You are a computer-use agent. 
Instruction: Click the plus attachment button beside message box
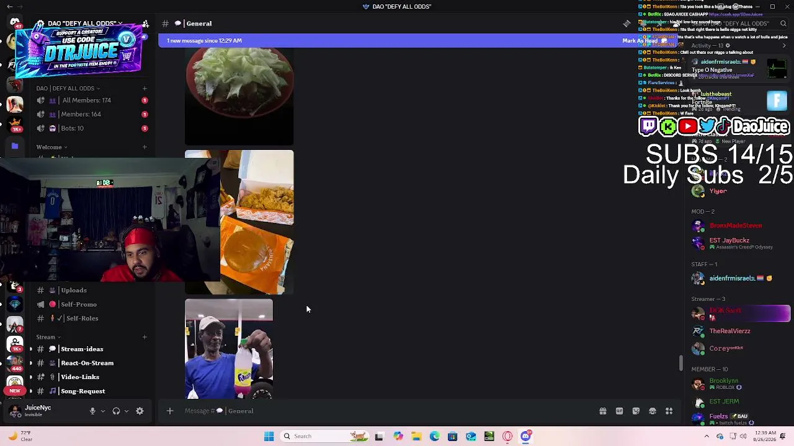pyautogui.click(x=169, y=411)
